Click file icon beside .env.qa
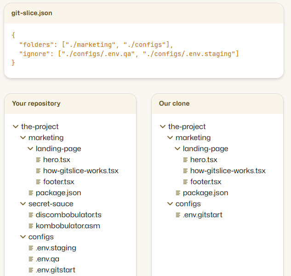 point(31,259)
